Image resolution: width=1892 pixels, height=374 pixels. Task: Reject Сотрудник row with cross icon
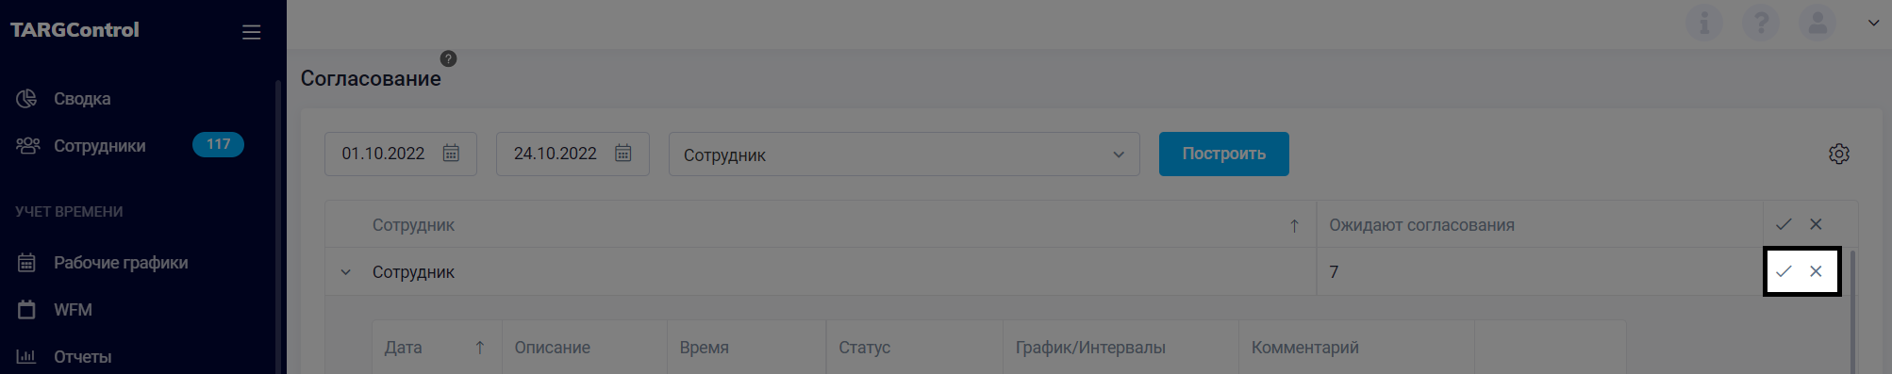pos(1816,271)
